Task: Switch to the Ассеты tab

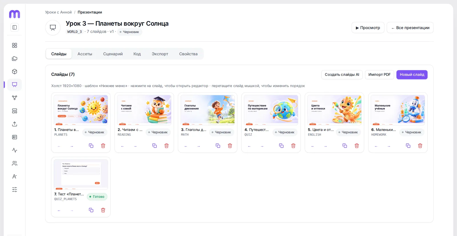Action: tap(85, 54)
